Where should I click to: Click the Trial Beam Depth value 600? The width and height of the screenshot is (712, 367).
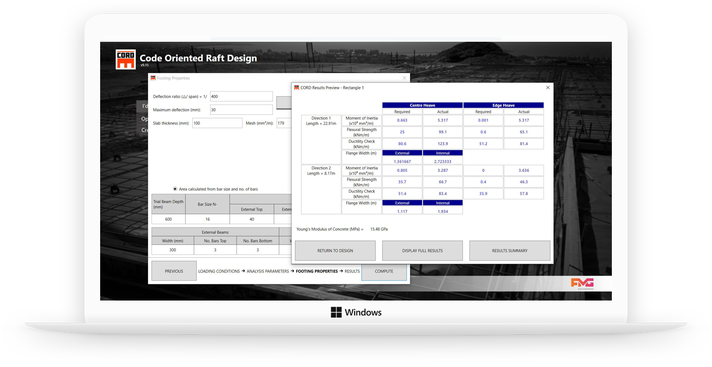[169, 219]
